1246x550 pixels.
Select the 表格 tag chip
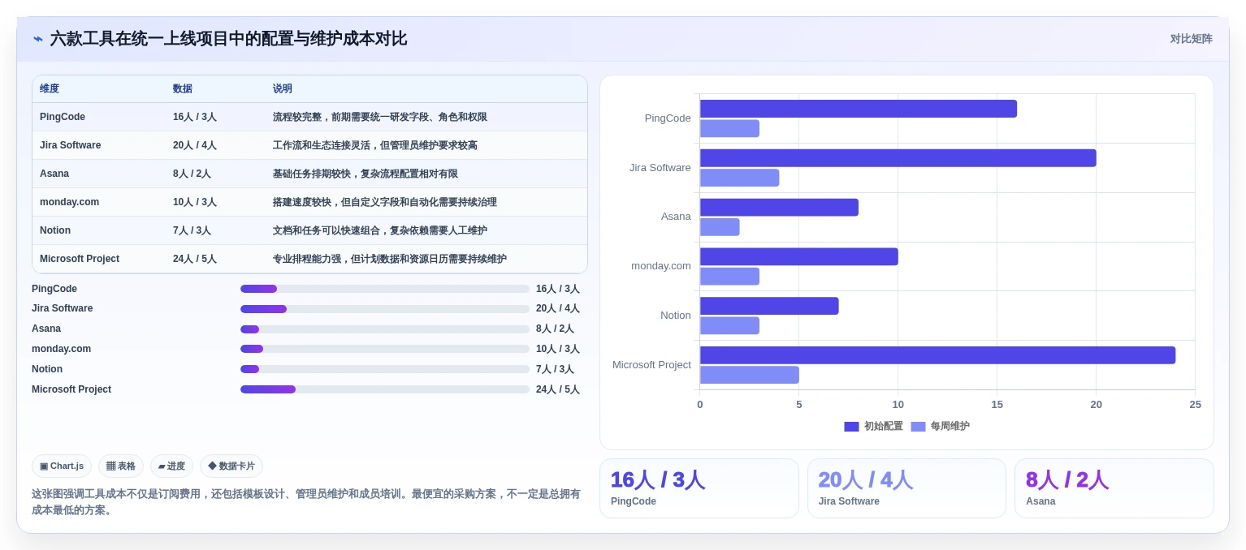coord(121,466)
